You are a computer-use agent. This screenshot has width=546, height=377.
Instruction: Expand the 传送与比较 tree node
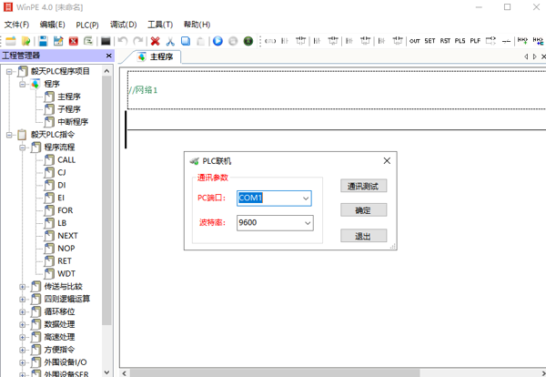tap(23, 286)
